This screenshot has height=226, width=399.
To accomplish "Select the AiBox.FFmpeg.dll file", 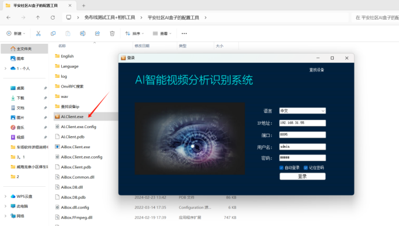I will coord(77,217).
